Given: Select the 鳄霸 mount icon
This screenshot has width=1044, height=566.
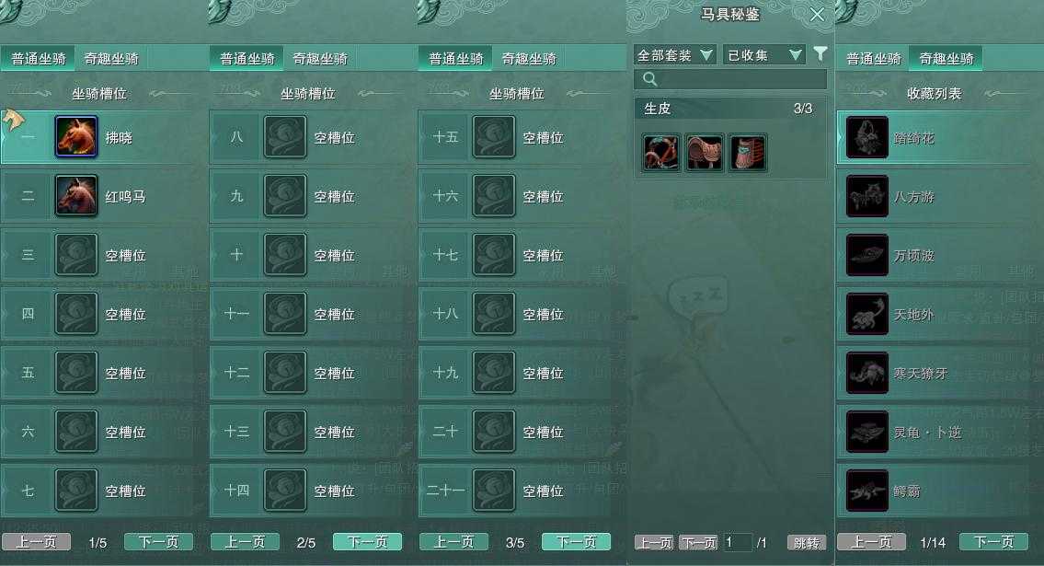Looking at the screenshot, I should click(866, 491).
